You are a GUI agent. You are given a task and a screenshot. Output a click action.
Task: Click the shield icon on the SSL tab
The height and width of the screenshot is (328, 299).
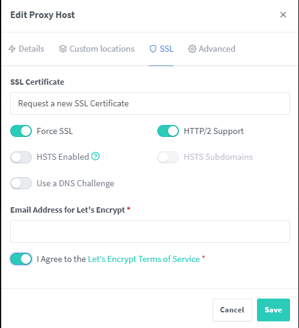[153, 49]
